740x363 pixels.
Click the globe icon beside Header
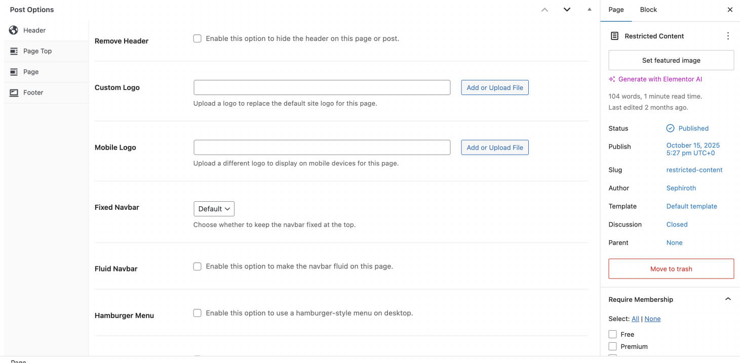click(x=14, y=30)
